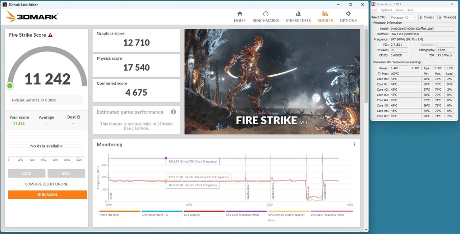Viewport: 460px width, 234px height.
Task: Click the orange RUN AGAIN button
Action: 47,194
